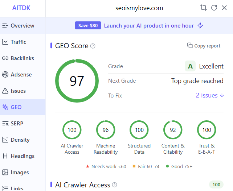Image resolution: width=233 pixels, height=191 pixels.
Task: Go to the Overview section
Action: pos(23,25)
